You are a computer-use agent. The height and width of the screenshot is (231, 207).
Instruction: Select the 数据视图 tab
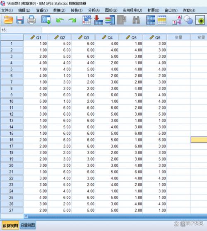pyautogui.click(x=10, y=226)
